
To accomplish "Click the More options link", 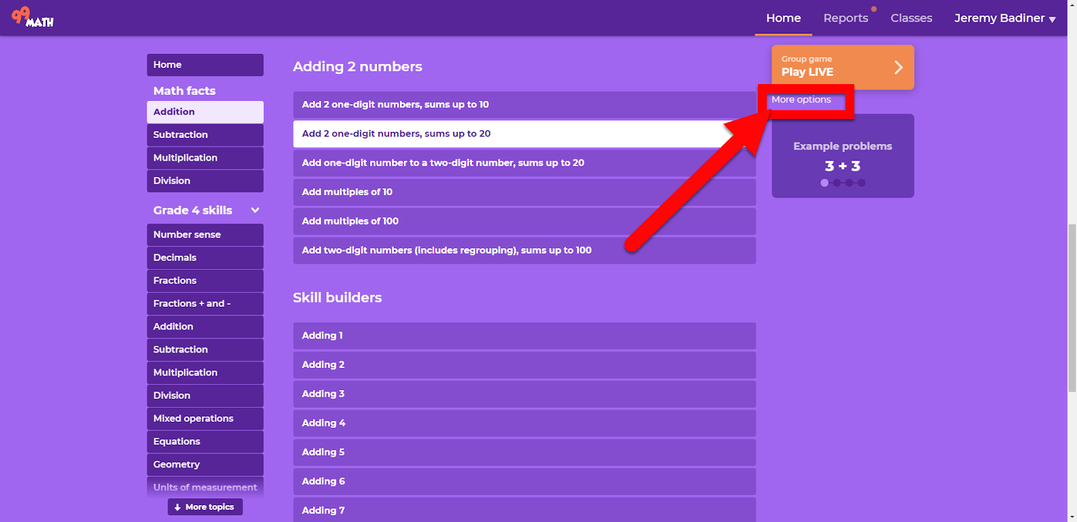I will click(x=801, y=100).
